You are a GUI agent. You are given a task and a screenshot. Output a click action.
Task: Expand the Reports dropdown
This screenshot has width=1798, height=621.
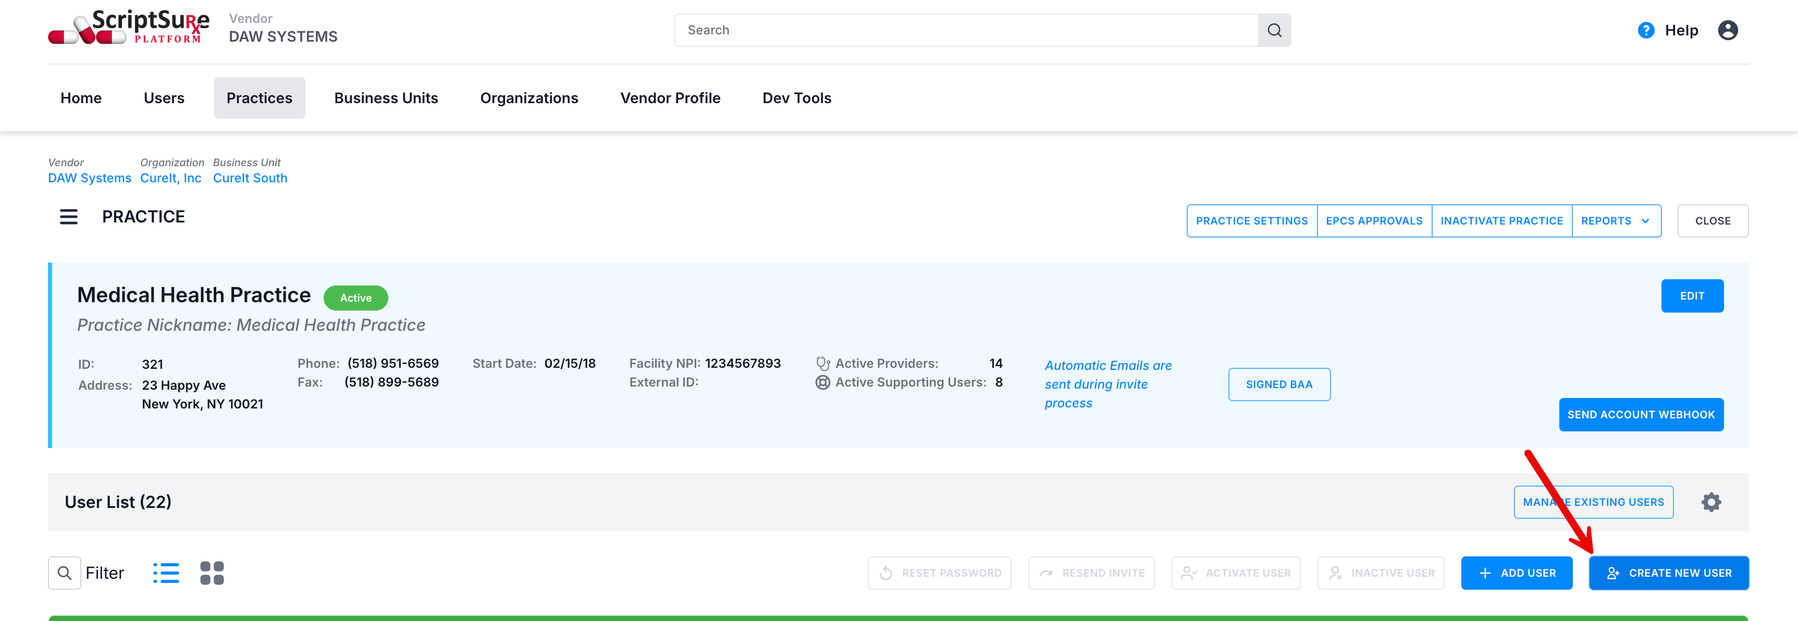[1616, 220]
